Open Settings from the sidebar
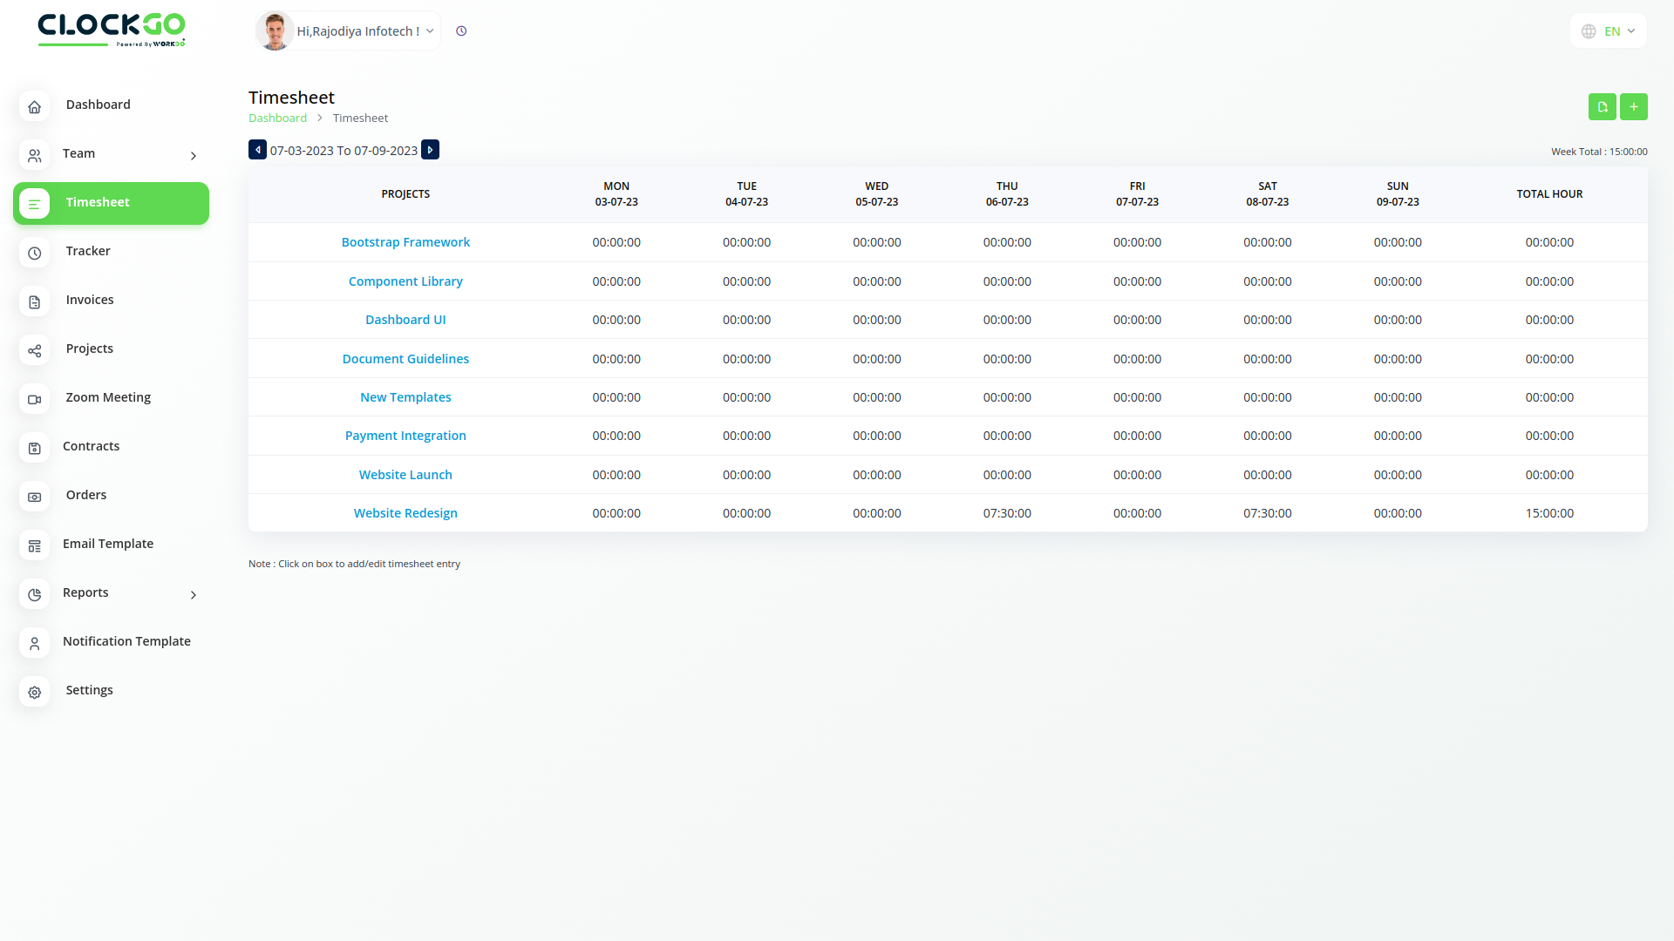 [x=89, y=690]
